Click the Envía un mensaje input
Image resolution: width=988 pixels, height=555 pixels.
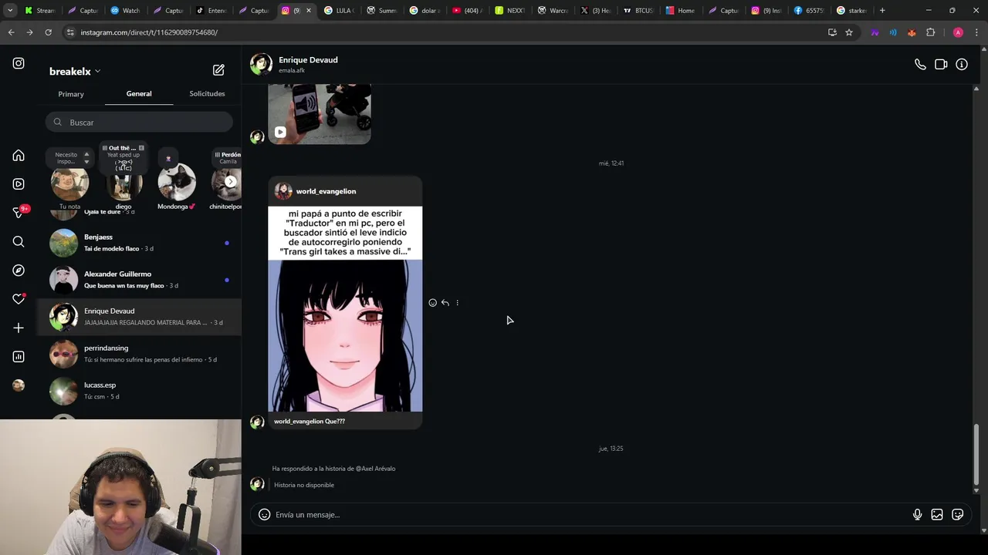coord(590,515)
